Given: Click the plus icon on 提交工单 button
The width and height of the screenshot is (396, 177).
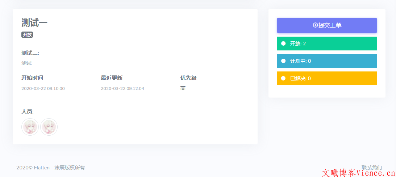Looking at the screenshot, I should pos(315,25).
